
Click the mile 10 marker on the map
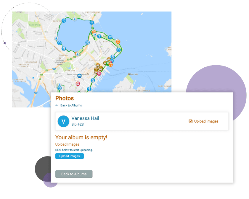[x=64, y=21]
